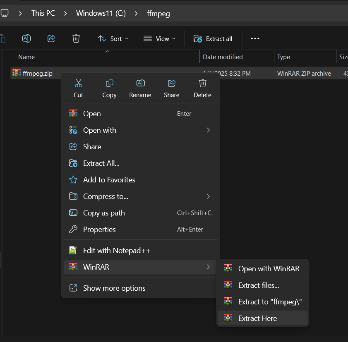
Task: Click the Extract all toolbar button
Action: click(213, 38)
